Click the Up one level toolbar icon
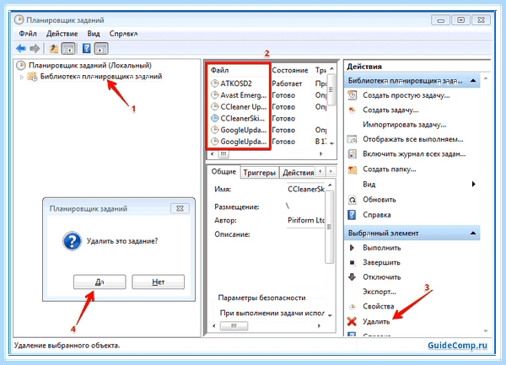The width and height of the screenshot is (506, 365). click(x=54, y=49)
